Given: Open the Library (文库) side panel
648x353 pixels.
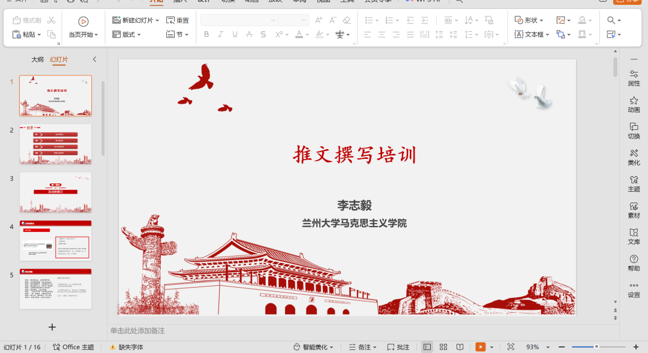Looking at the screenshot, I should (634, 237).
